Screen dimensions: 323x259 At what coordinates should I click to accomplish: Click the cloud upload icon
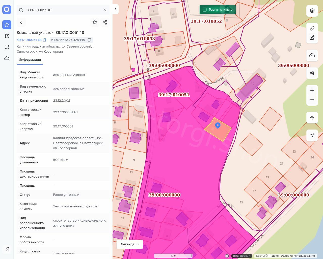click(x=312, y=55)
